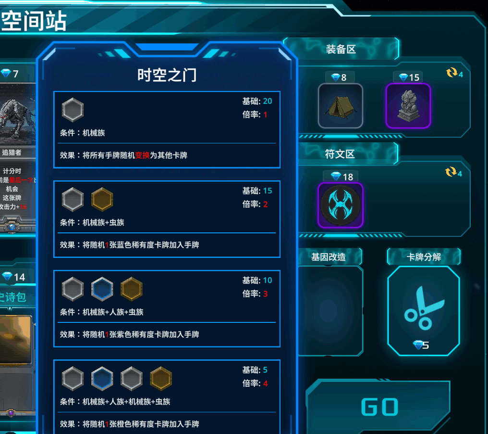This screenshot has width=488, height=434.
Task: Select the 机械族+人族+虫族 recipe panel
Action: point(167,309)
